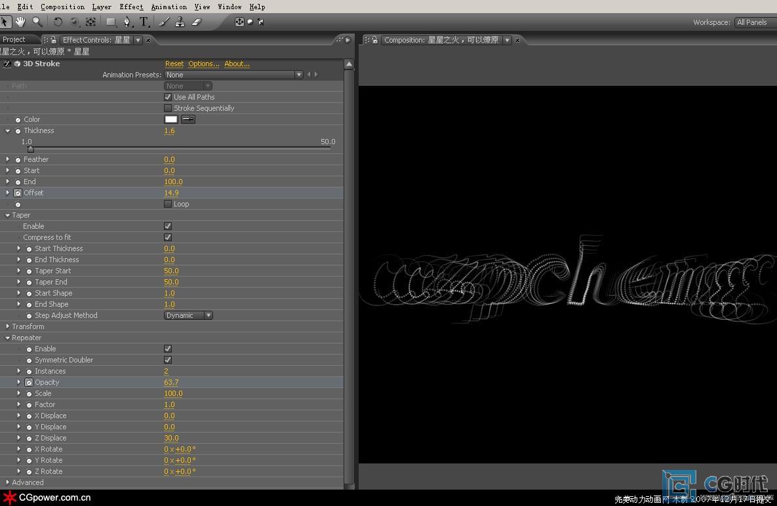Uncheck Use All Paths checkbox
The width and height of the screenshot is (777, 506).
[167, 97]
